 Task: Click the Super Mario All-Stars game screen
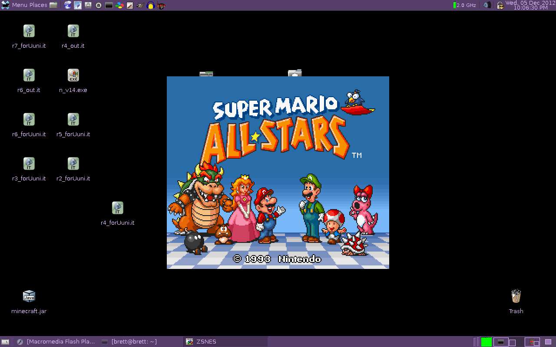coord(278,173)
